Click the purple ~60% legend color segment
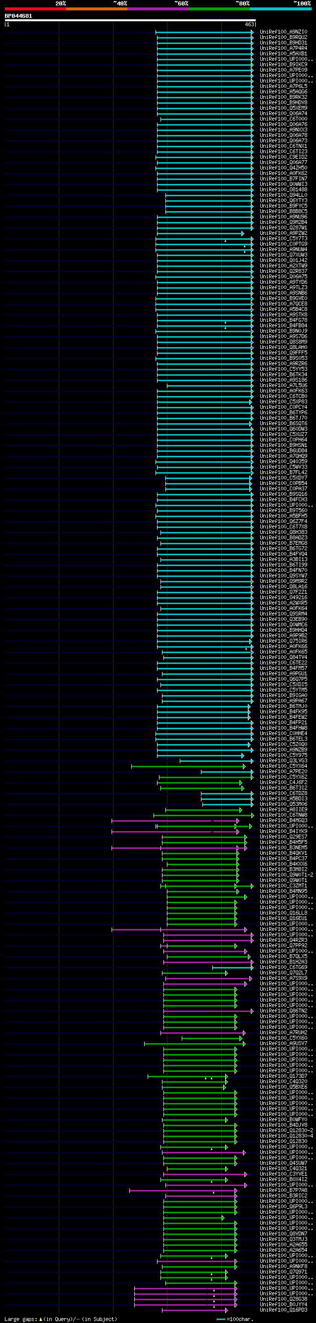This screenshot has width=316, height=1323. (x=158, y=9)
